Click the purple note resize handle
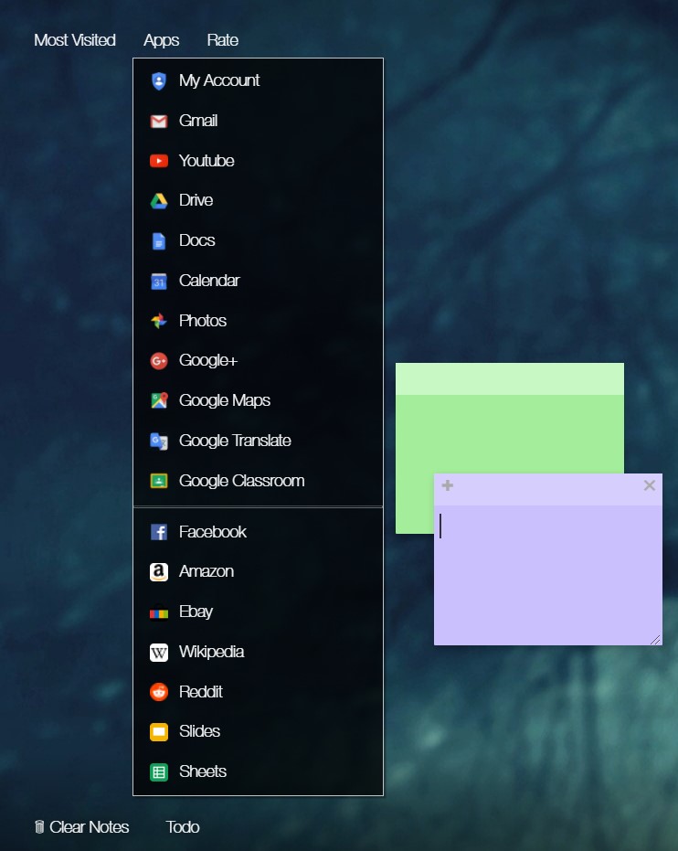Image resolution: width=678 pixels, height=851 pixels. pos(656,639)
